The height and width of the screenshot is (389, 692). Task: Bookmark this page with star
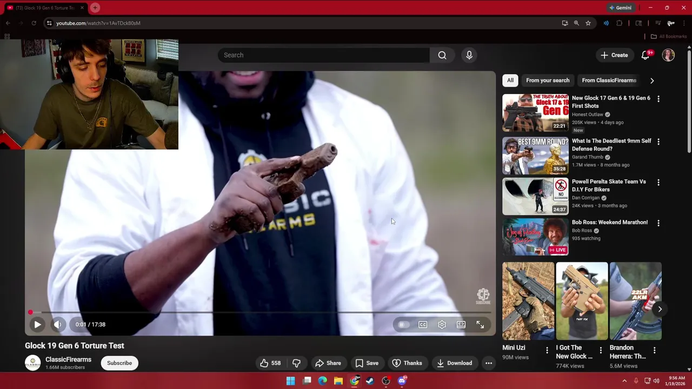click(588, 23)
